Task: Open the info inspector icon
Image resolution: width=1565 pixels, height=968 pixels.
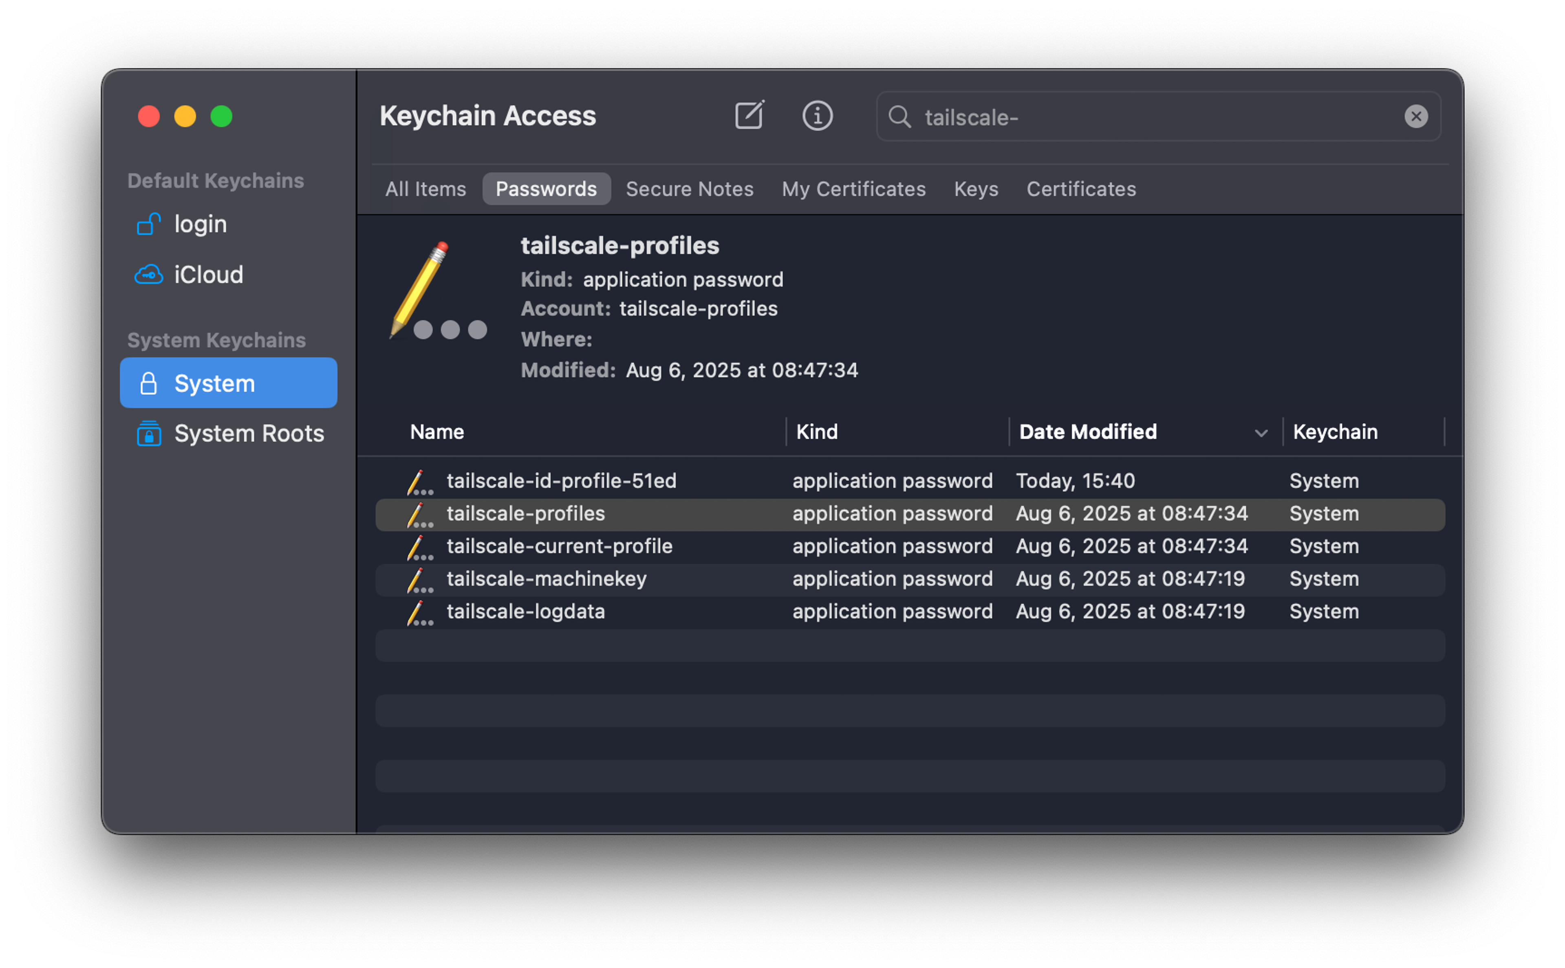Action: (818, 116)
